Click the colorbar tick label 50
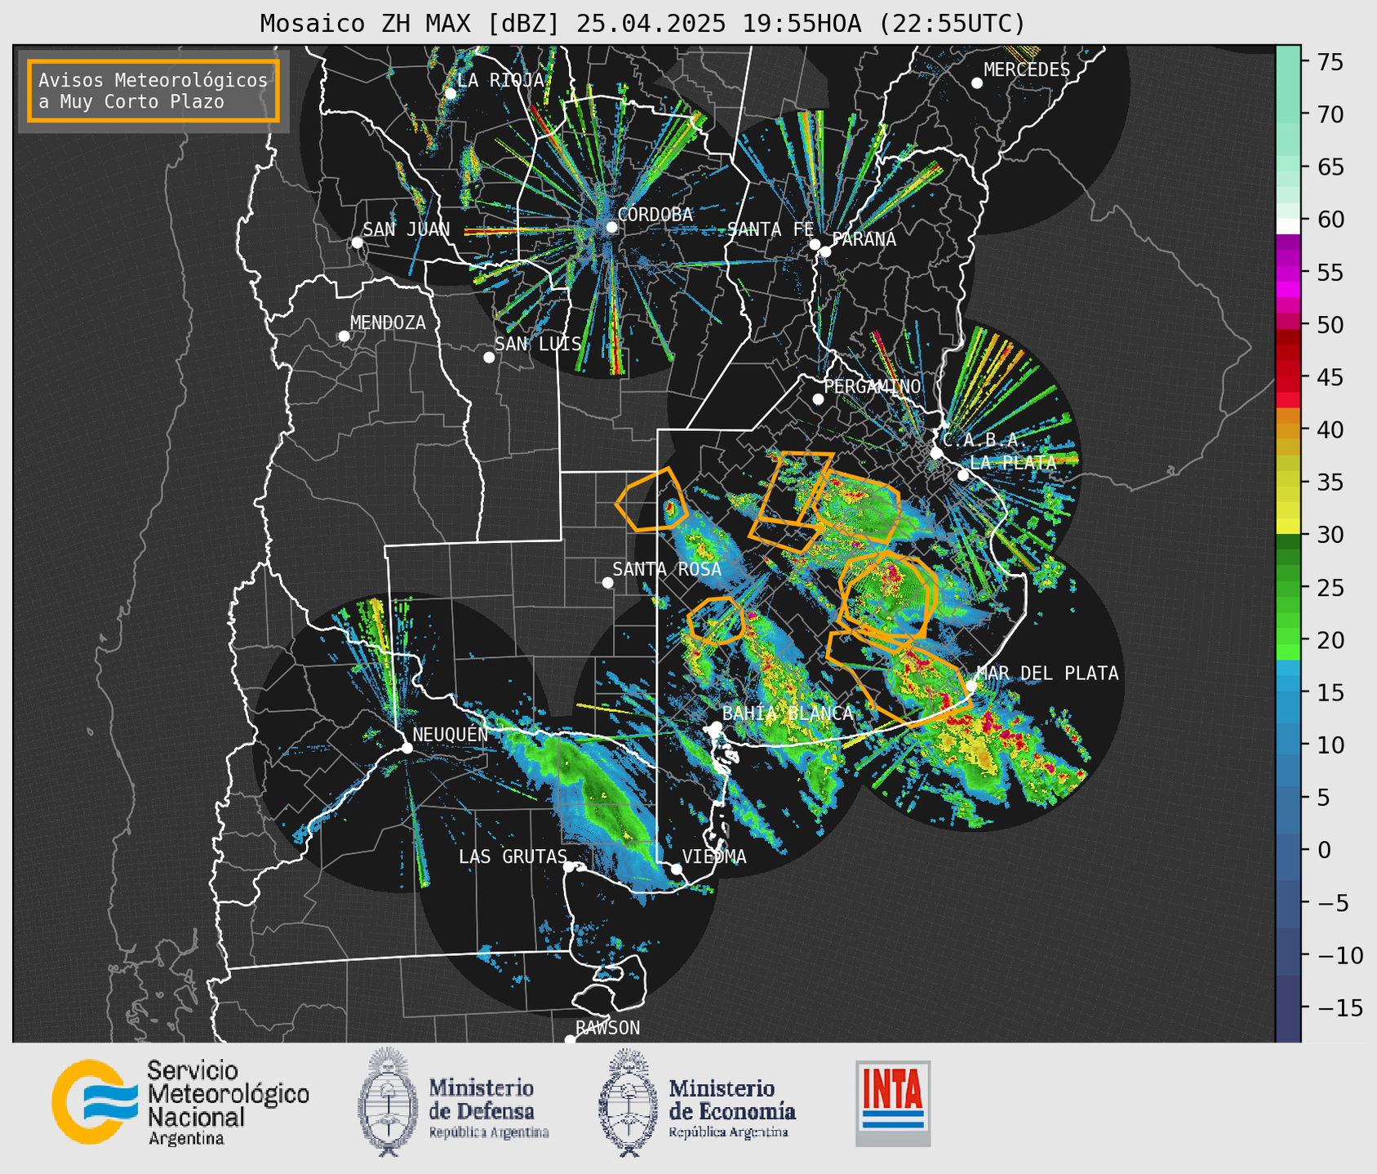1377x1174 pixels. point(1330,326)
